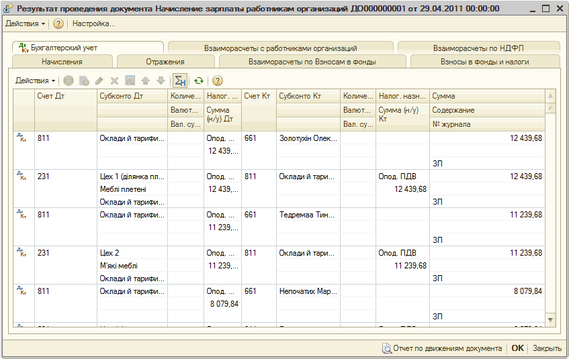Click Отчет по движениям документа button
Screen dimensions: 569x359
(x=442, y=348)
